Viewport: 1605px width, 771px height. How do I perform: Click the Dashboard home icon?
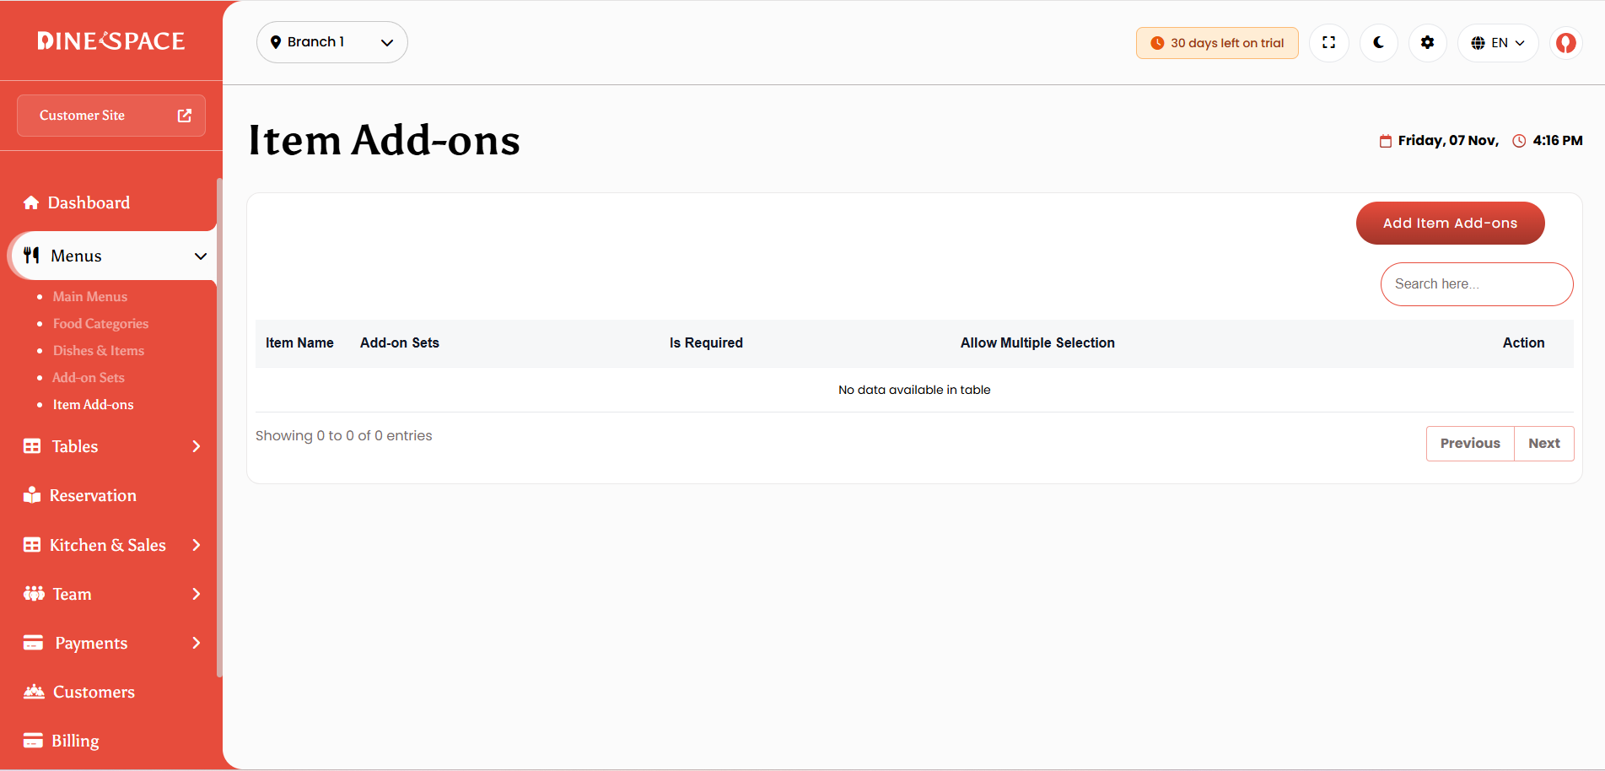[31, 202]
